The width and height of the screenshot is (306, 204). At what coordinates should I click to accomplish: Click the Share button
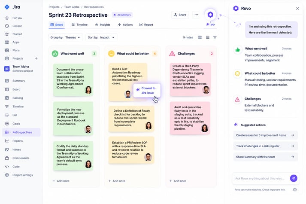click(x=180, y=15)
